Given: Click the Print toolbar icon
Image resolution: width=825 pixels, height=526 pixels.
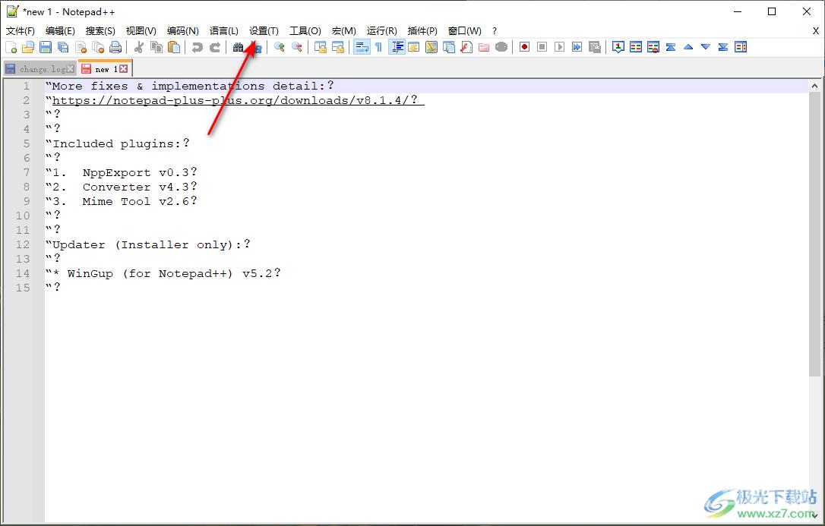Looking at the screenshot, I should 115,47.
